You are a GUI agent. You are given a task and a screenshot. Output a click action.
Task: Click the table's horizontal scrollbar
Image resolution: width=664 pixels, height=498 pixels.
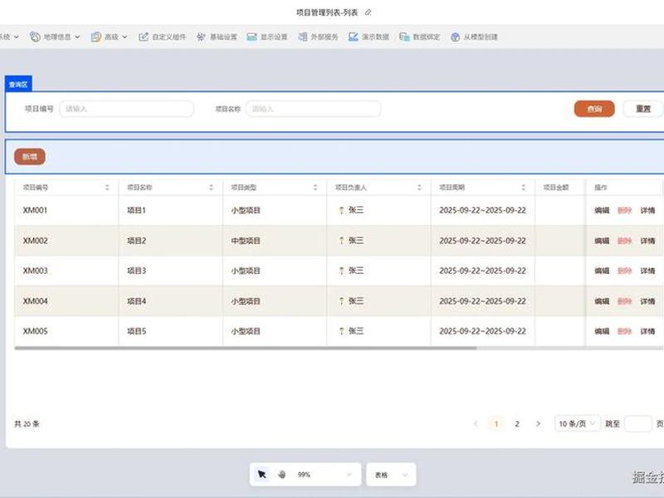coord(246,348)
